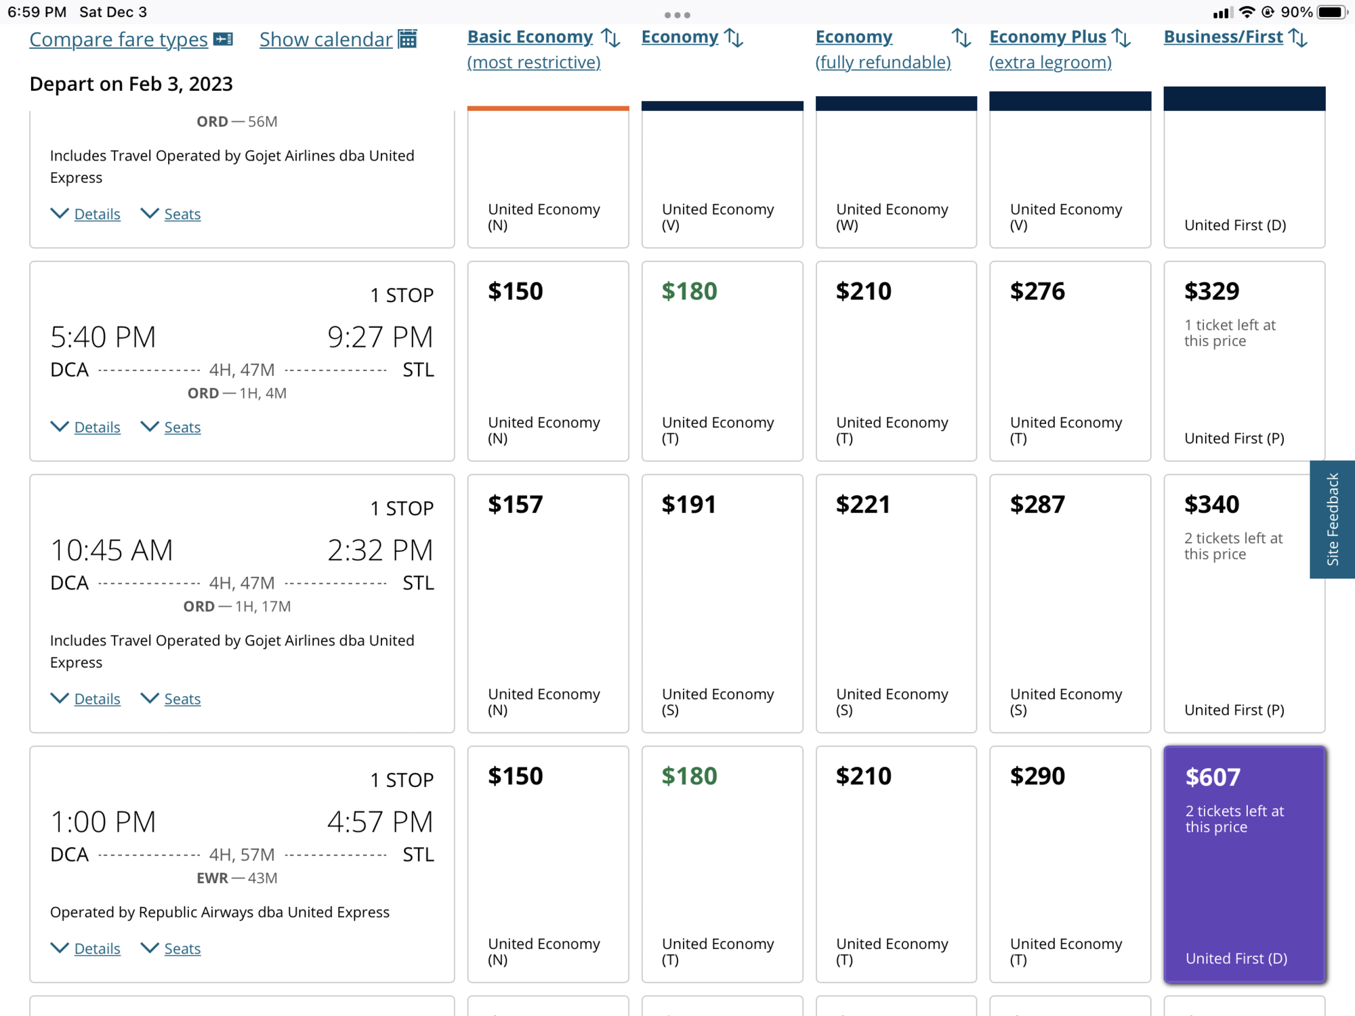Open the Compare fare types link
Image resolution: width=1355 pixels, height=1016 pixels.
click(x=119, y=39)
